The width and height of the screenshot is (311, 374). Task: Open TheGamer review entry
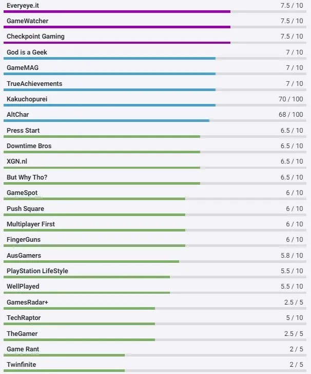coord(22,334)
